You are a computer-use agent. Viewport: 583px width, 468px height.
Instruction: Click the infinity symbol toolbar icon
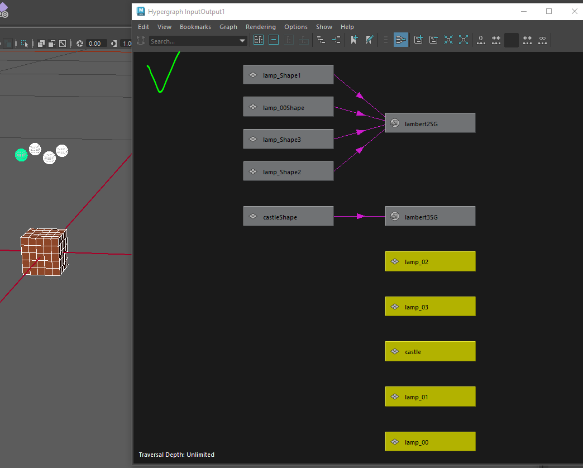[x=542, y=40]
